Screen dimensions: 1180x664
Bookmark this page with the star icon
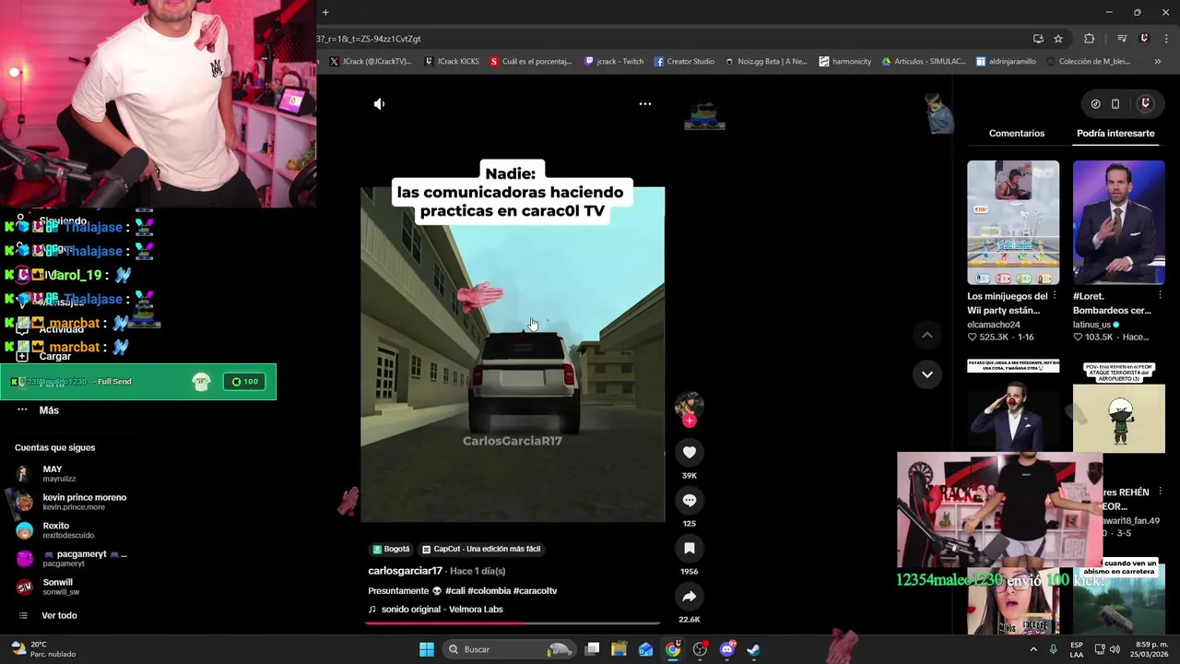[1058, 39]
